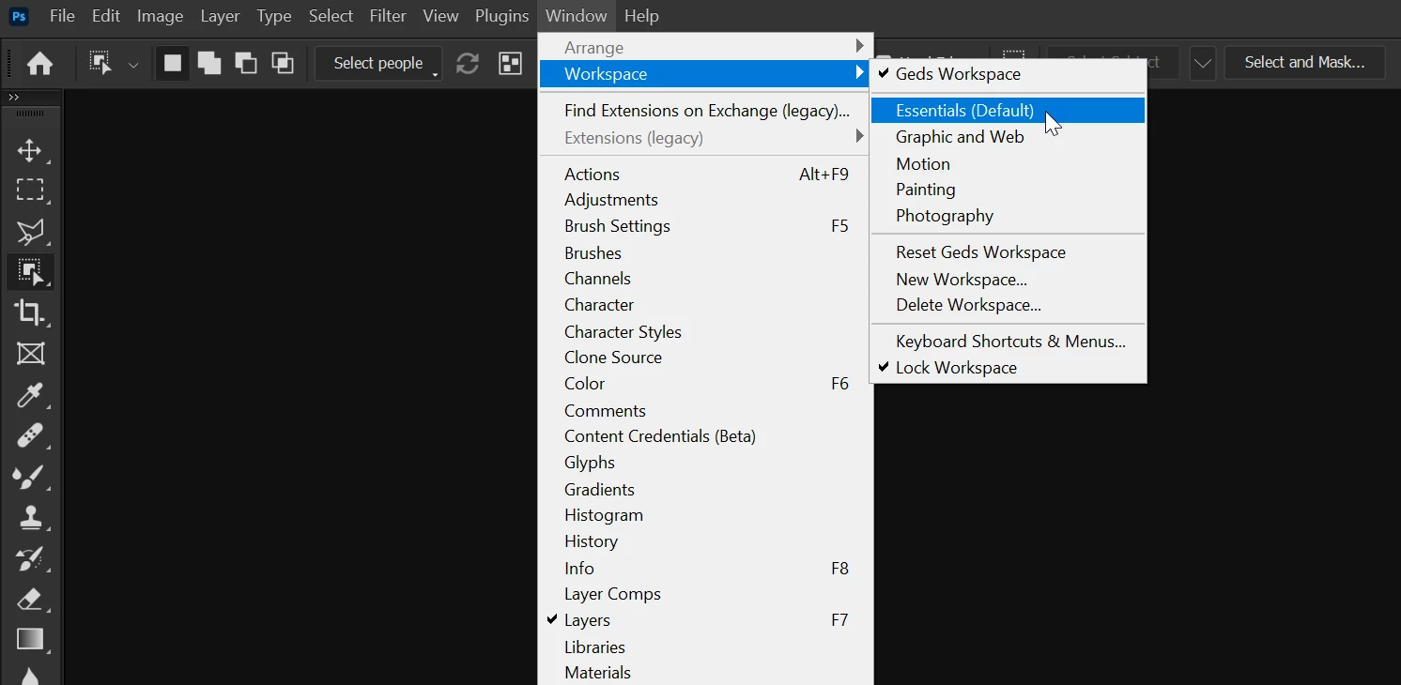This screenshot has width=1401, height=685.
Task: Open the Histogram panel
Action: pos(705,515)
